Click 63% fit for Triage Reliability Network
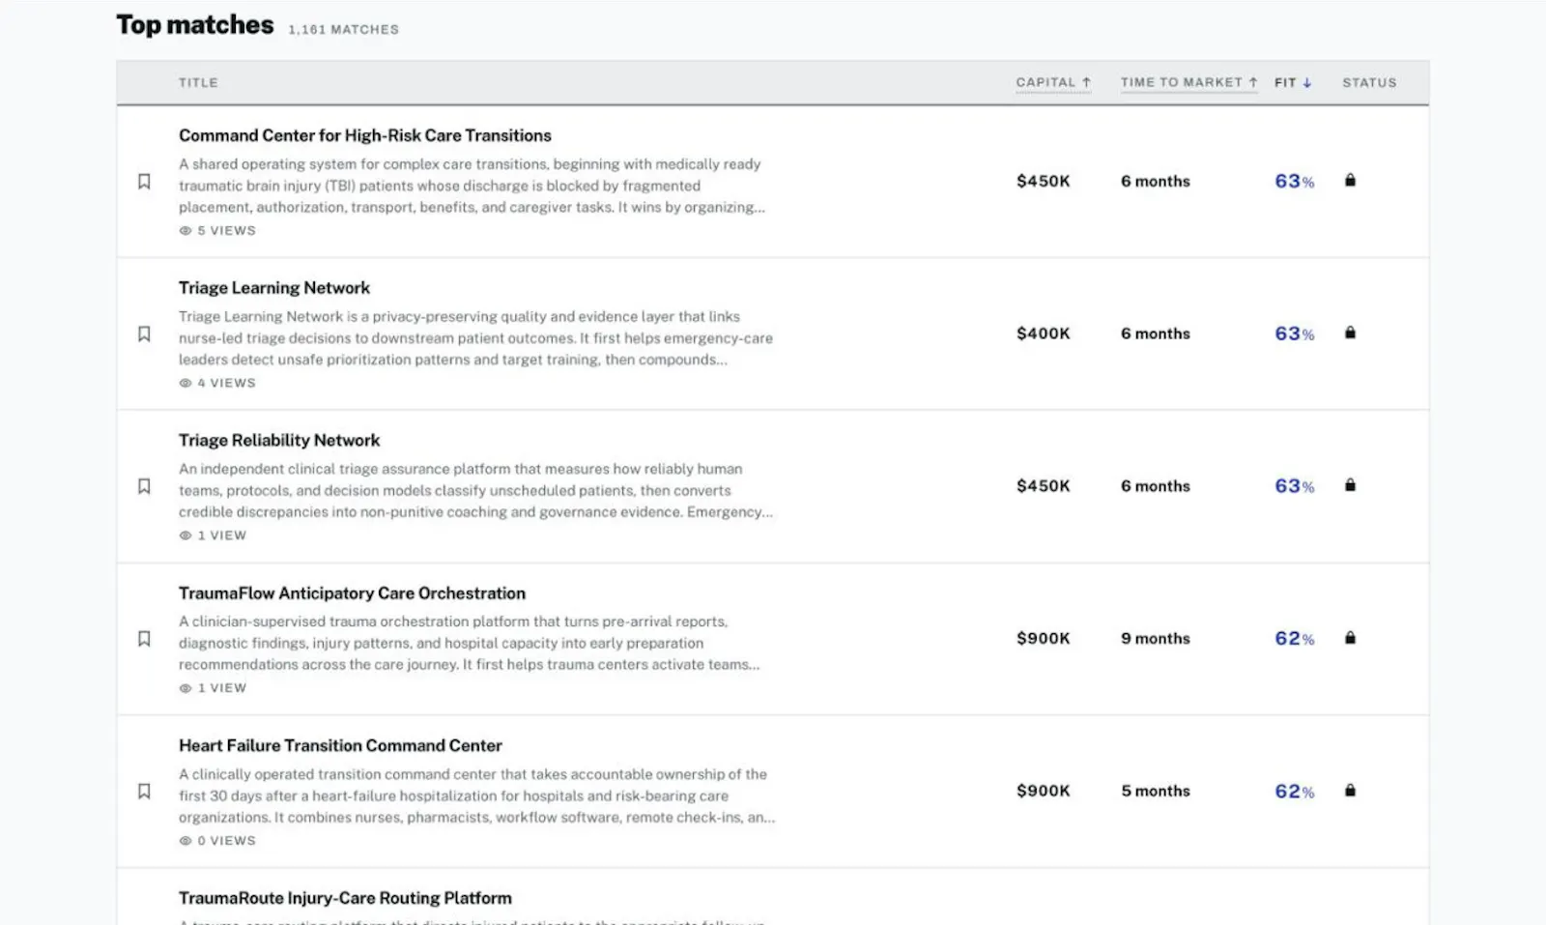Viewport: 1546px width, 925px height. point(1294,485)
